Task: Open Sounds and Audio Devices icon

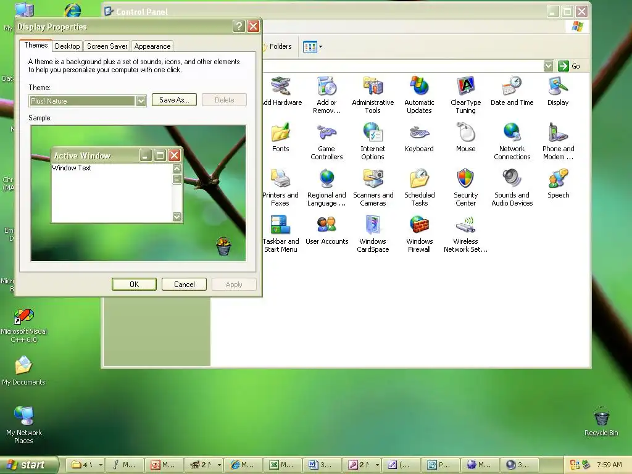Action: point(512,188)
